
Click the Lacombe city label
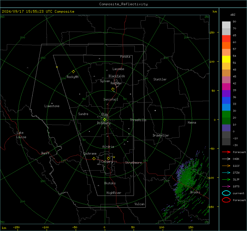[x=118, y=69]
